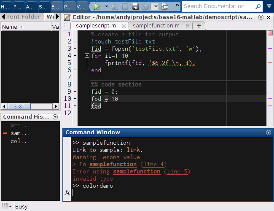Open the Editor panel actions dropdown
Image resolution: width=274 pixels, height=211 pixels.
(x=261, y=17)
